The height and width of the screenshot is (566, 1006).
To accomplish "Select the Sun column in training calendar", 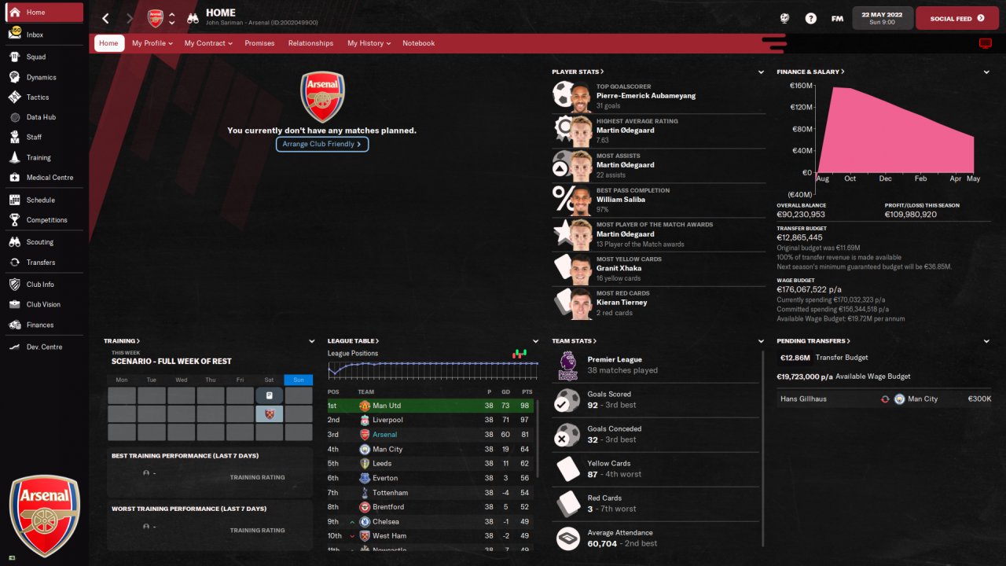I will 299,380.
